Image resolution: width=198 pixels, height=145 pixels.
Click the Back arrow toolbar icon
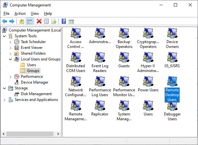point(4,21)
